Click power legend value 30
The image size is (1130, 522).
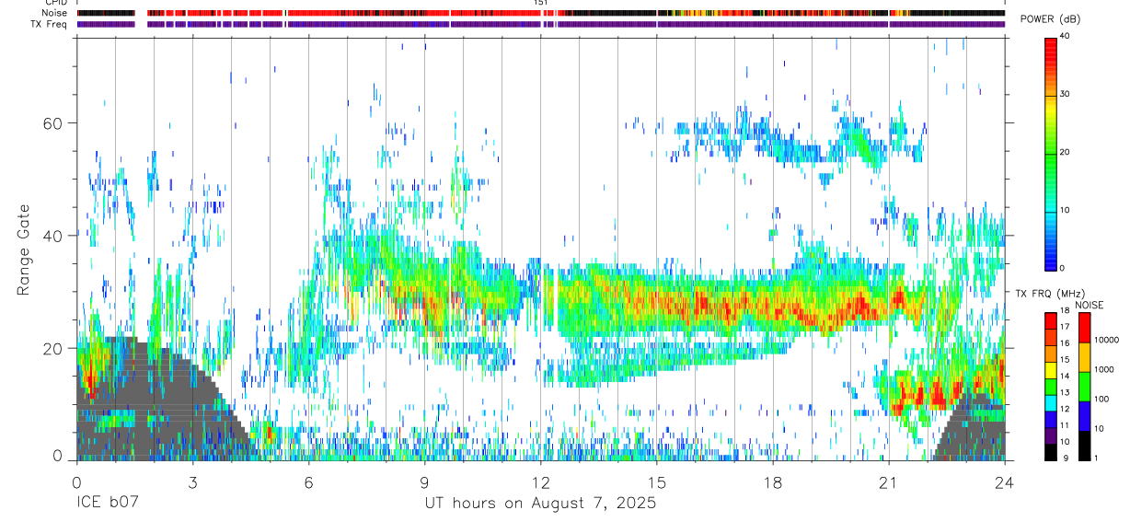tap(1064, 94)
